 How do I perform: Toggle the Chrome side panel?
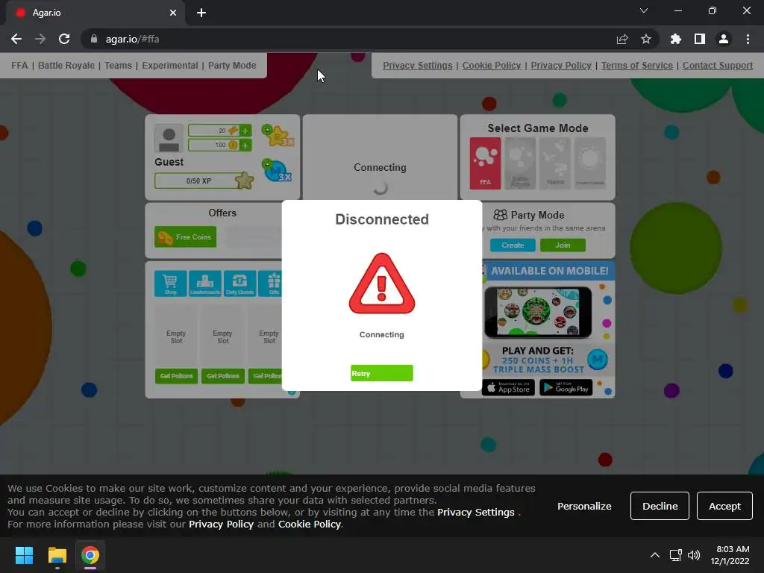(x=700, y=39)
